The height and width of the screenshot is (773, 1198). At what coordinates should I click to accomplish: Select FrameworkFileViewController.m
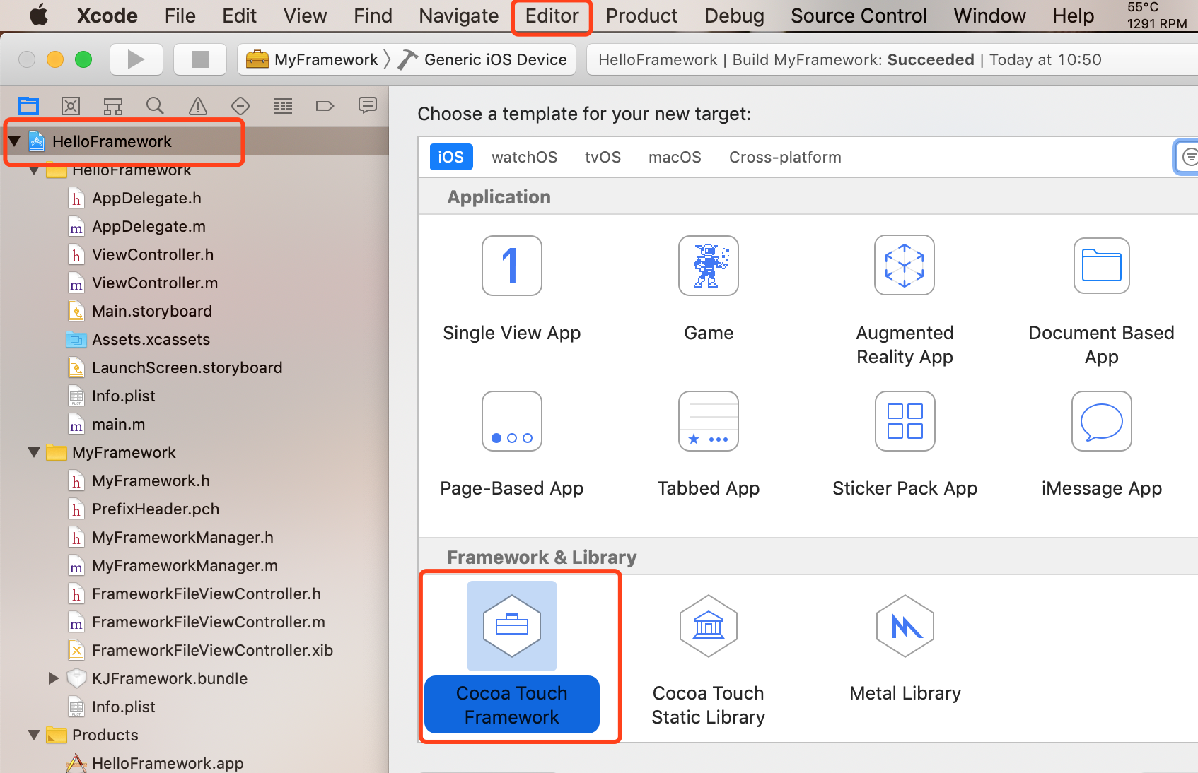[208, 622]
